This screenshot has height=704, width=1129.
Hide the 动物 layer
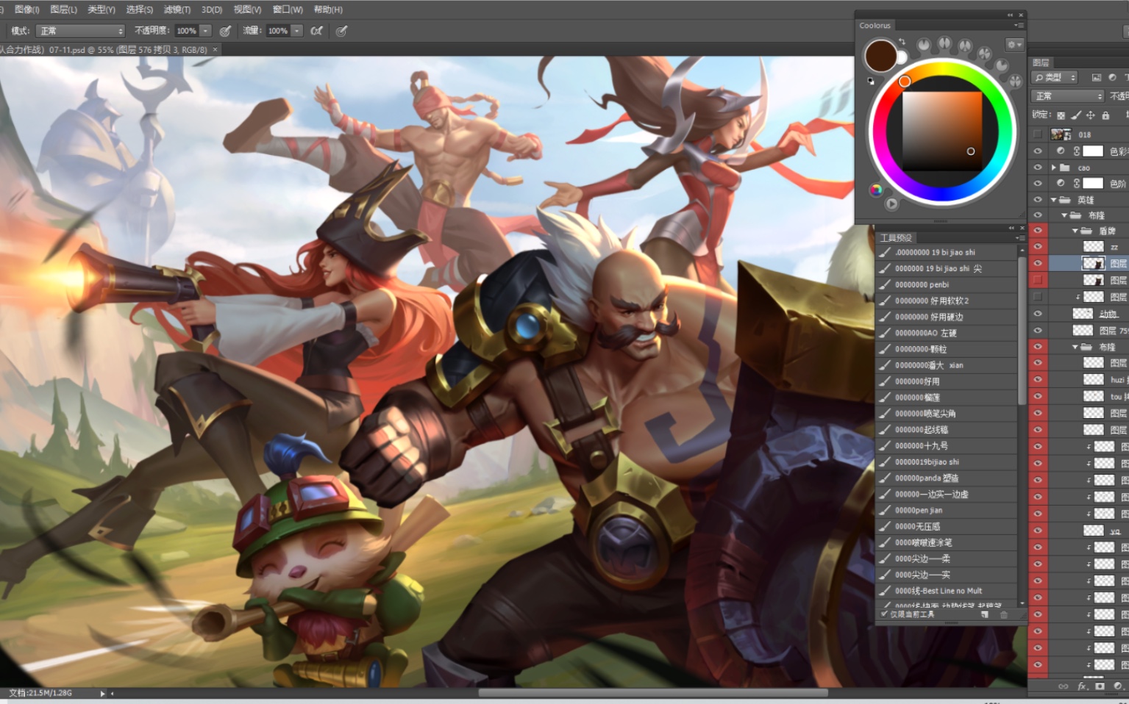coord(1037,314)
